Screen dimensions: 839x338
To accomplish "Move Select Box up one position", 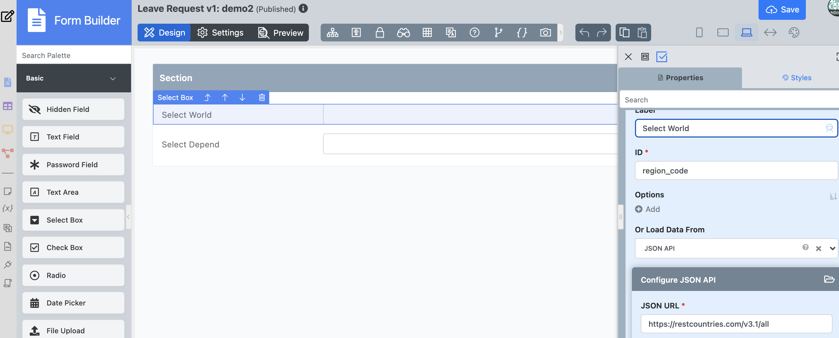I will (x=225, y=97).
